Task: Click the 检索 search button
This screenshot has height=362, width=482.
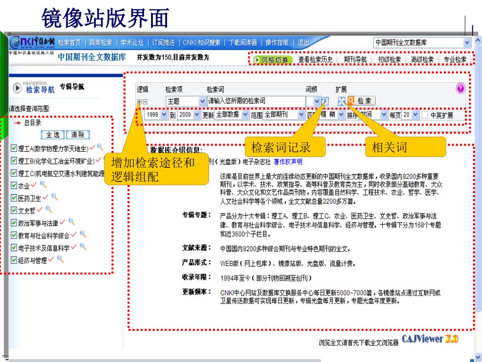Action: click(x=361, y=101)
